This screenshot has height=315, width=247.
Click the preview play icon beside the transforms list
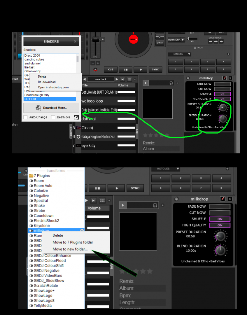coord(123,205)
